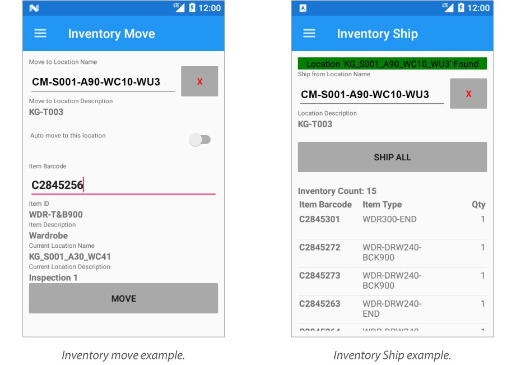Enable Auto move to this location switch
This screenshot has height=365, width=516.
pyautogui.click(x=200, y=140)
